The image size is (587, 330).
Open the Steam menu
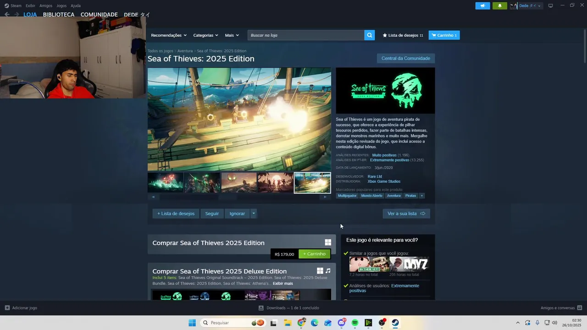coord(13,5)
